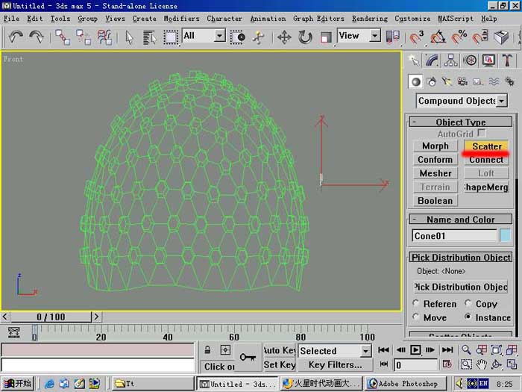Viewport: 522px width, 392px height.
Task: Click the Play Animation button
Action: 415,349
